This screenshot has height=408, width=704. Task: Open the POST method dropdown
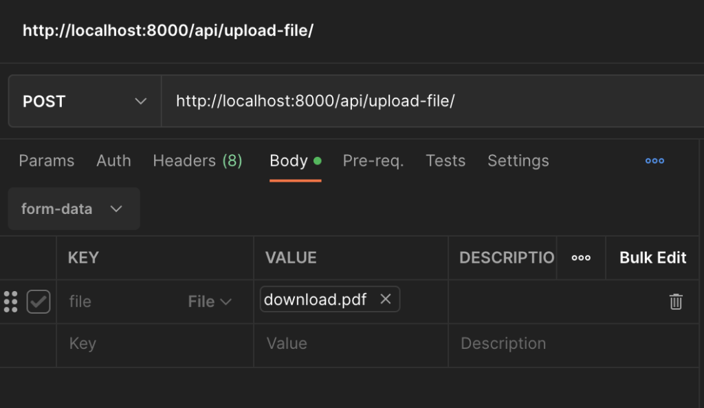point(85,101)
